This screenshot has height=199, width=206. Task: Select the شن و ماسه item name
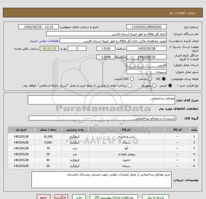pos(126,136)
